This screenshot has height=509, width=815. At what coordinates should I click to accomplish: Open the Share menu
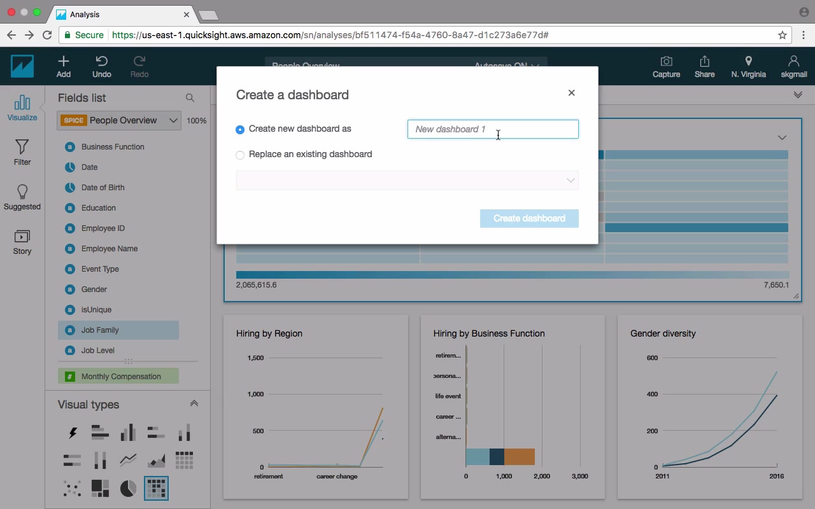coord(704,66)
